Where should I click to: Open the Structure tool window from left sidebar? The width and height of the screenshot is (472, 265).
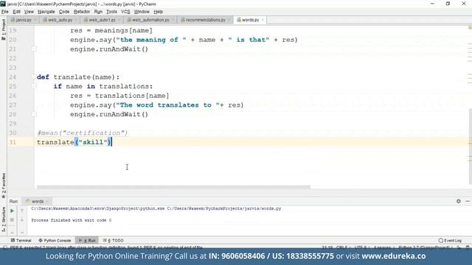click(4, 219)
